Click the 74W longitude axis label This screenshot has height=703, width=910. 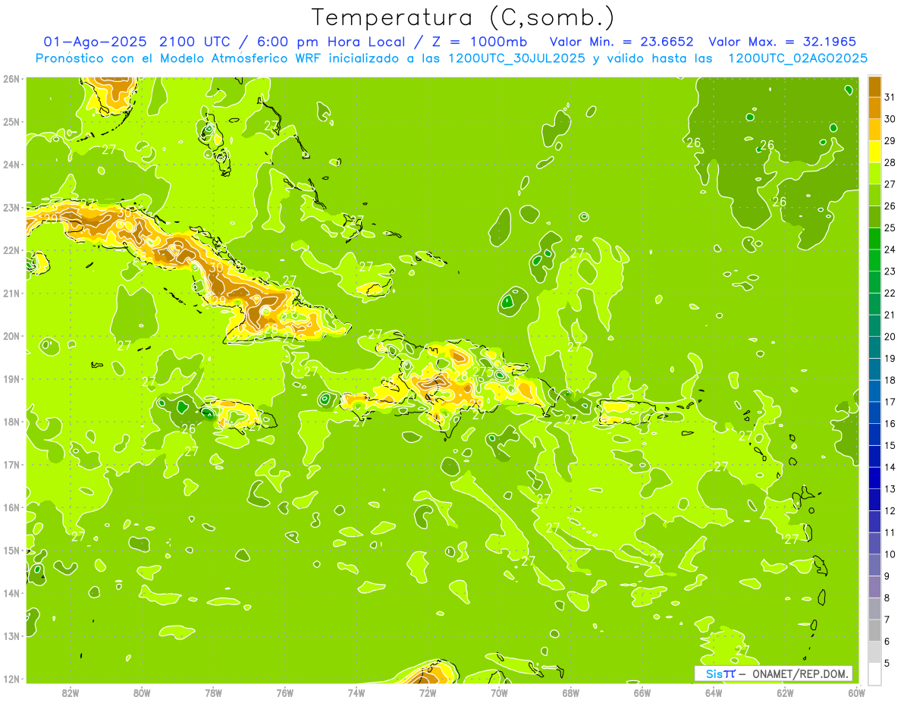tap(356, 693)
